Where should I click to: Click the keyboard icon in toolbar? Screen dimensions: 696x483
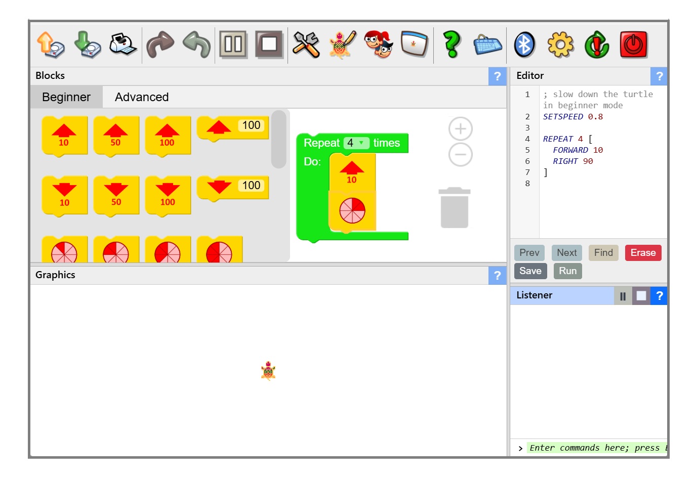pyautogui.click(x=487, y=45)
